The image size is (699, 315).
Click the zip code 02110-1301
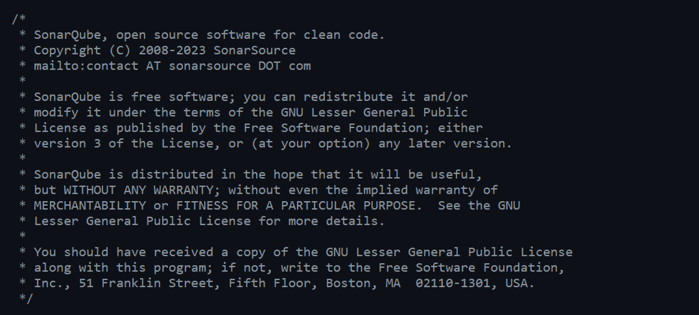453,284
